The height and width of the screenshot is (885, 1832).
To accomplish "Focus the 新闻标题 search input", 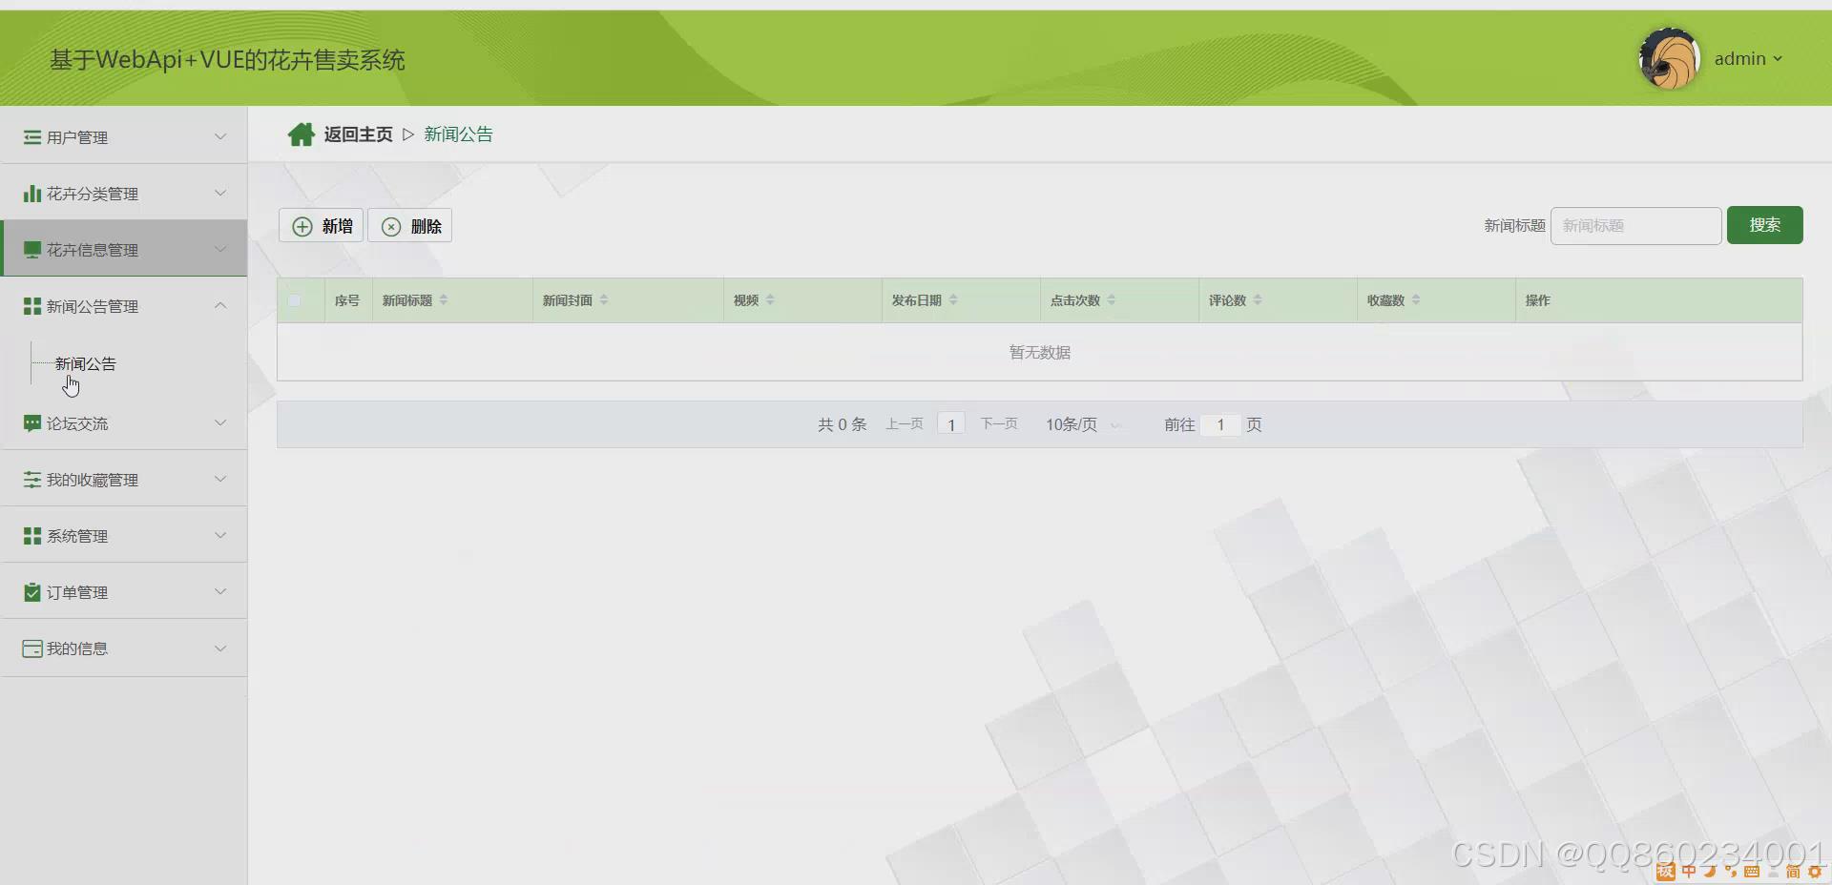I will click(x=1635, y=226).
